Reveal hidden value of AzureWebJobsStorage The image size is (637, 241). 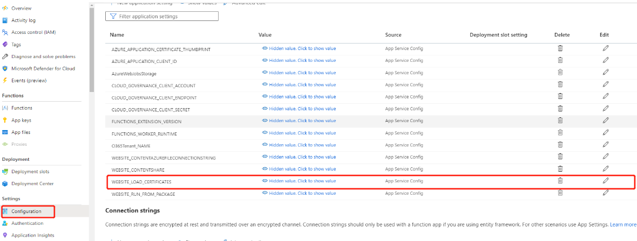pyautogui.click(x=299, y=73)
